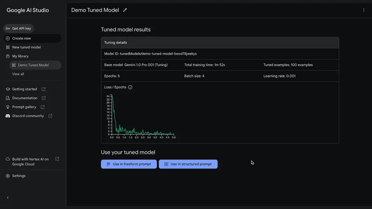This screenshot has height=209, width=372.
Task: Open Prompt gallery link
Action: 24,107
